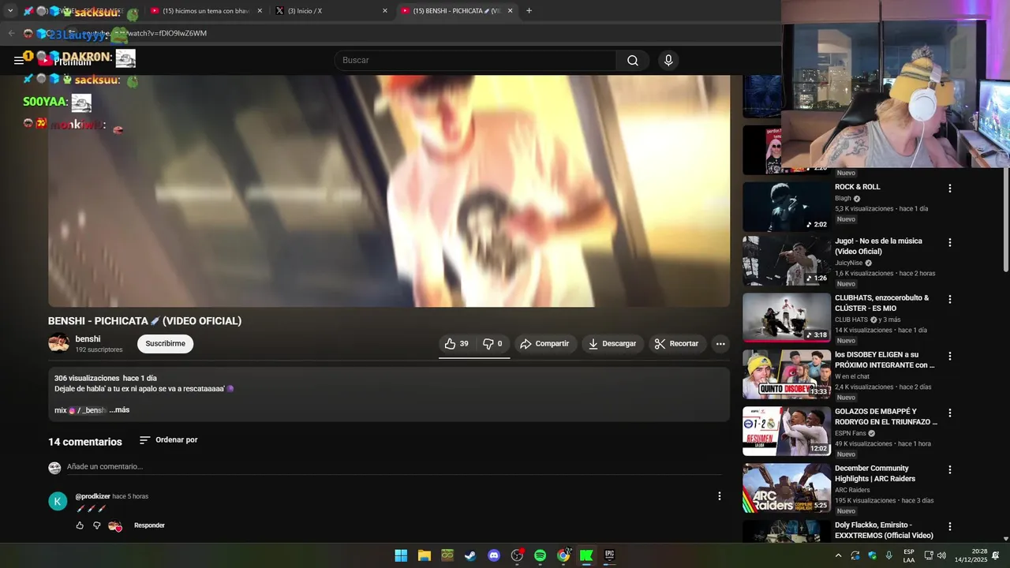Open the YouTube hamburger guide menu
This screenshot has height=568, width=1010.
click(x=19, y=61)
